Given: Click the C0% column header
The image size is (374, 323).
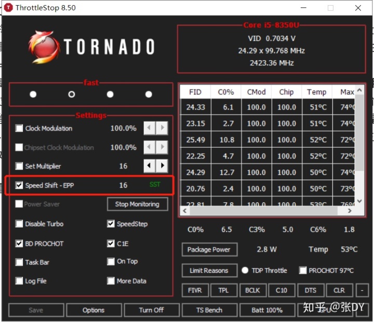Looking at the screenshot, I should [x=226, y=92].
